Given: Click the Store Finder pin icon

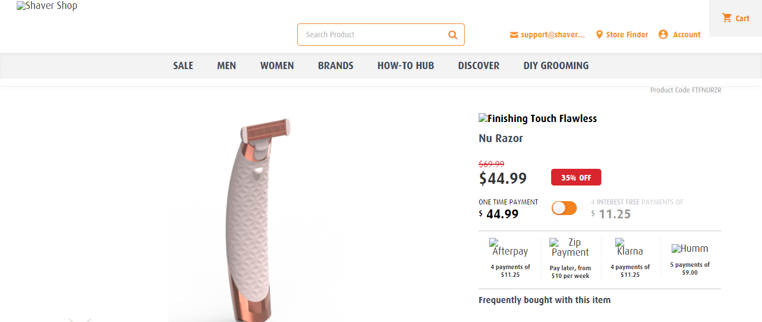Looking at the screenshot, I should coord(599,35).
